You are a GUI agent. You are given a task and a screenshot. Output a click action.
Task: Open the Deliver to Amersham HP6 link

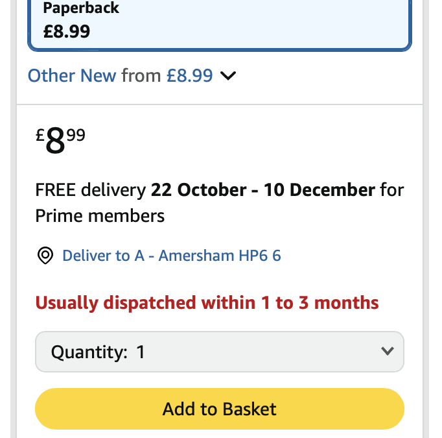(x=171, y=256)
